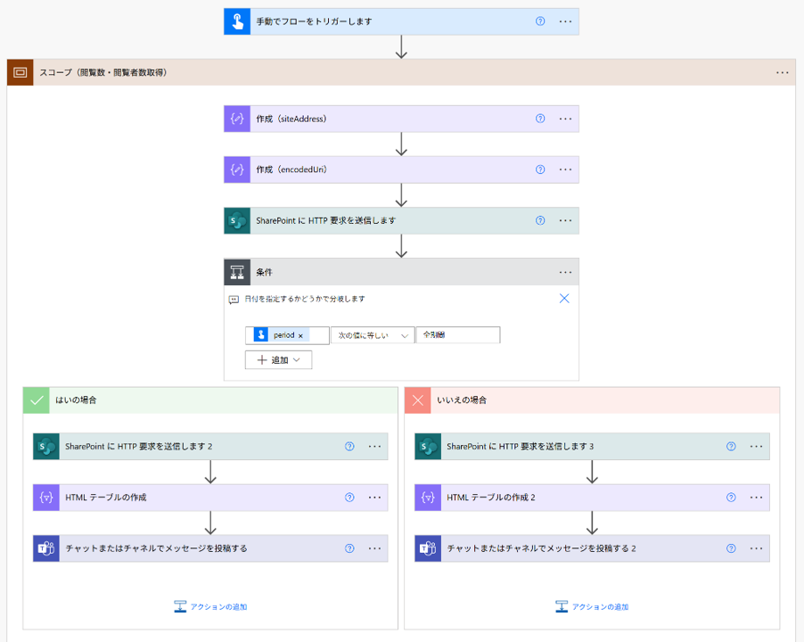Click the condition value input field
The width and height of the screenshot is (804, 642).
pos(457,335)
